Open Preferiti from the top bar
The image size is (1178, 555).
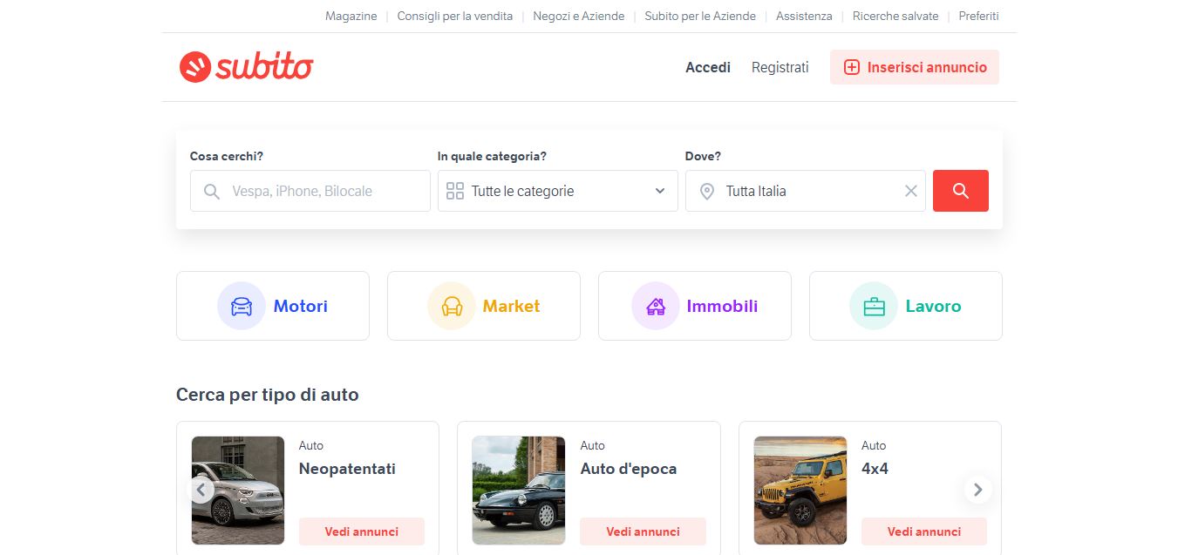click(x=978, y=16)
